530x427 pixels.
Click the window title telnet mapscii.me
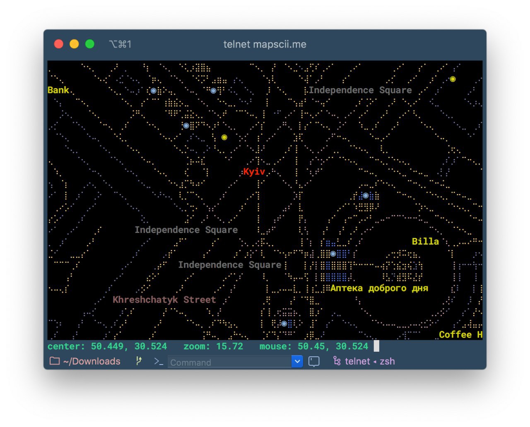click(x=265, y=44)
